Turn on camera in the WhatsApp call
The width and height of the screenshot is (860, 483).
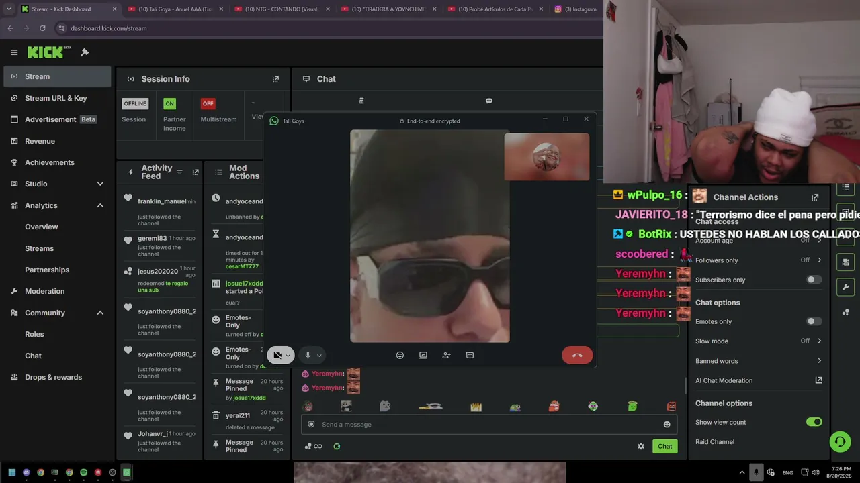[x=277, y=355]
